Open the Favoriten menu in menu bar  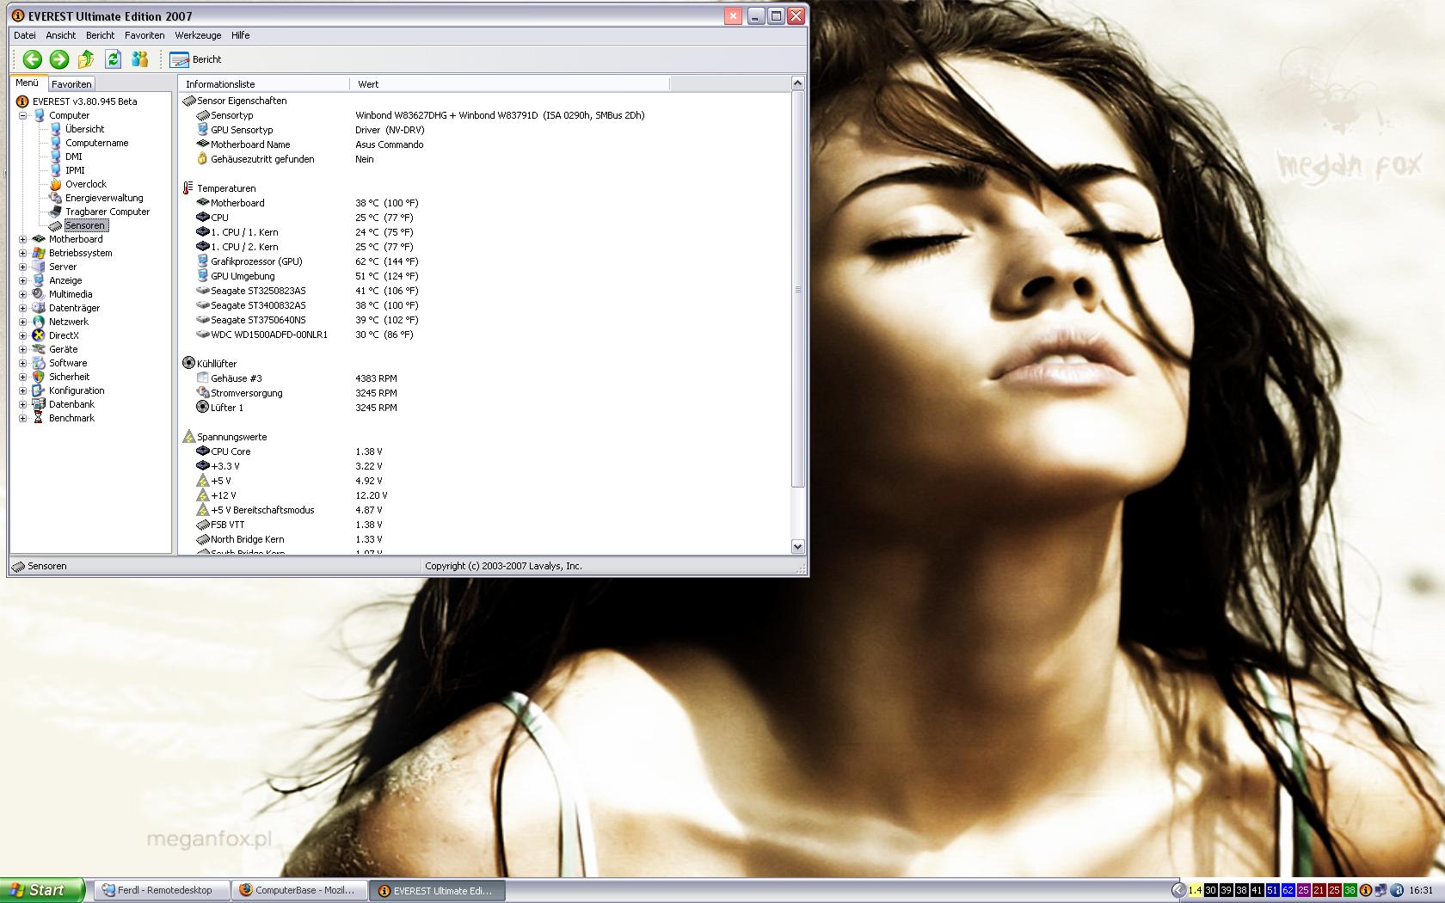[x=144, y=35]
